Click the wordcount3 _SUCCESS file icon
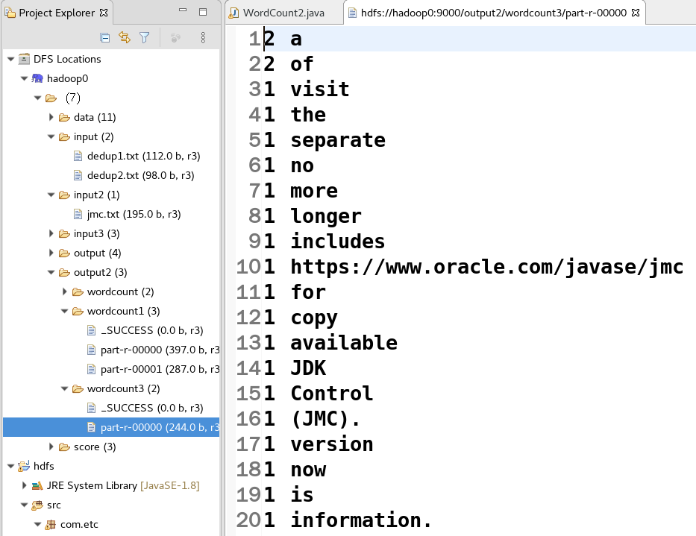The width and height of the screenshot is (696, 536). (x=91, y=408)
